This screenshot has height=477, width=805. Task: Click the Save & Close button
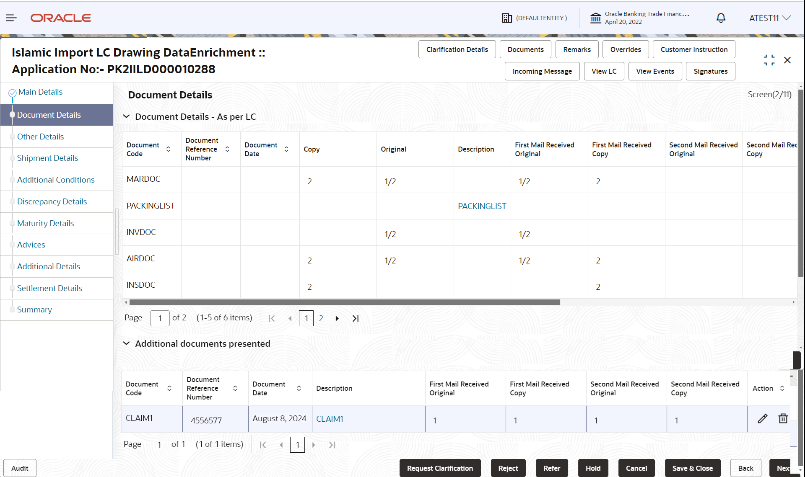click(692, 468)
